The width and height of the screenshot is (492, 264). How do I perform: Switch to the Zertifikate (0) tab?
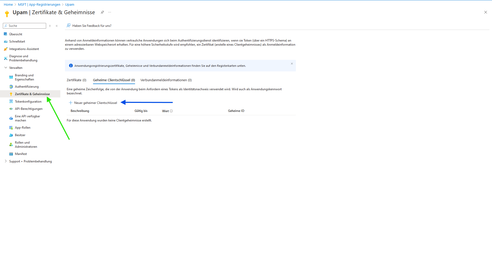point(77,80)
